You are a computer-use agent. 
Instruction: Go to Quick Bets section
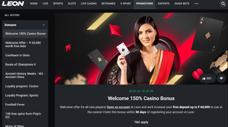pyautogui.click(x=182, y=4)
